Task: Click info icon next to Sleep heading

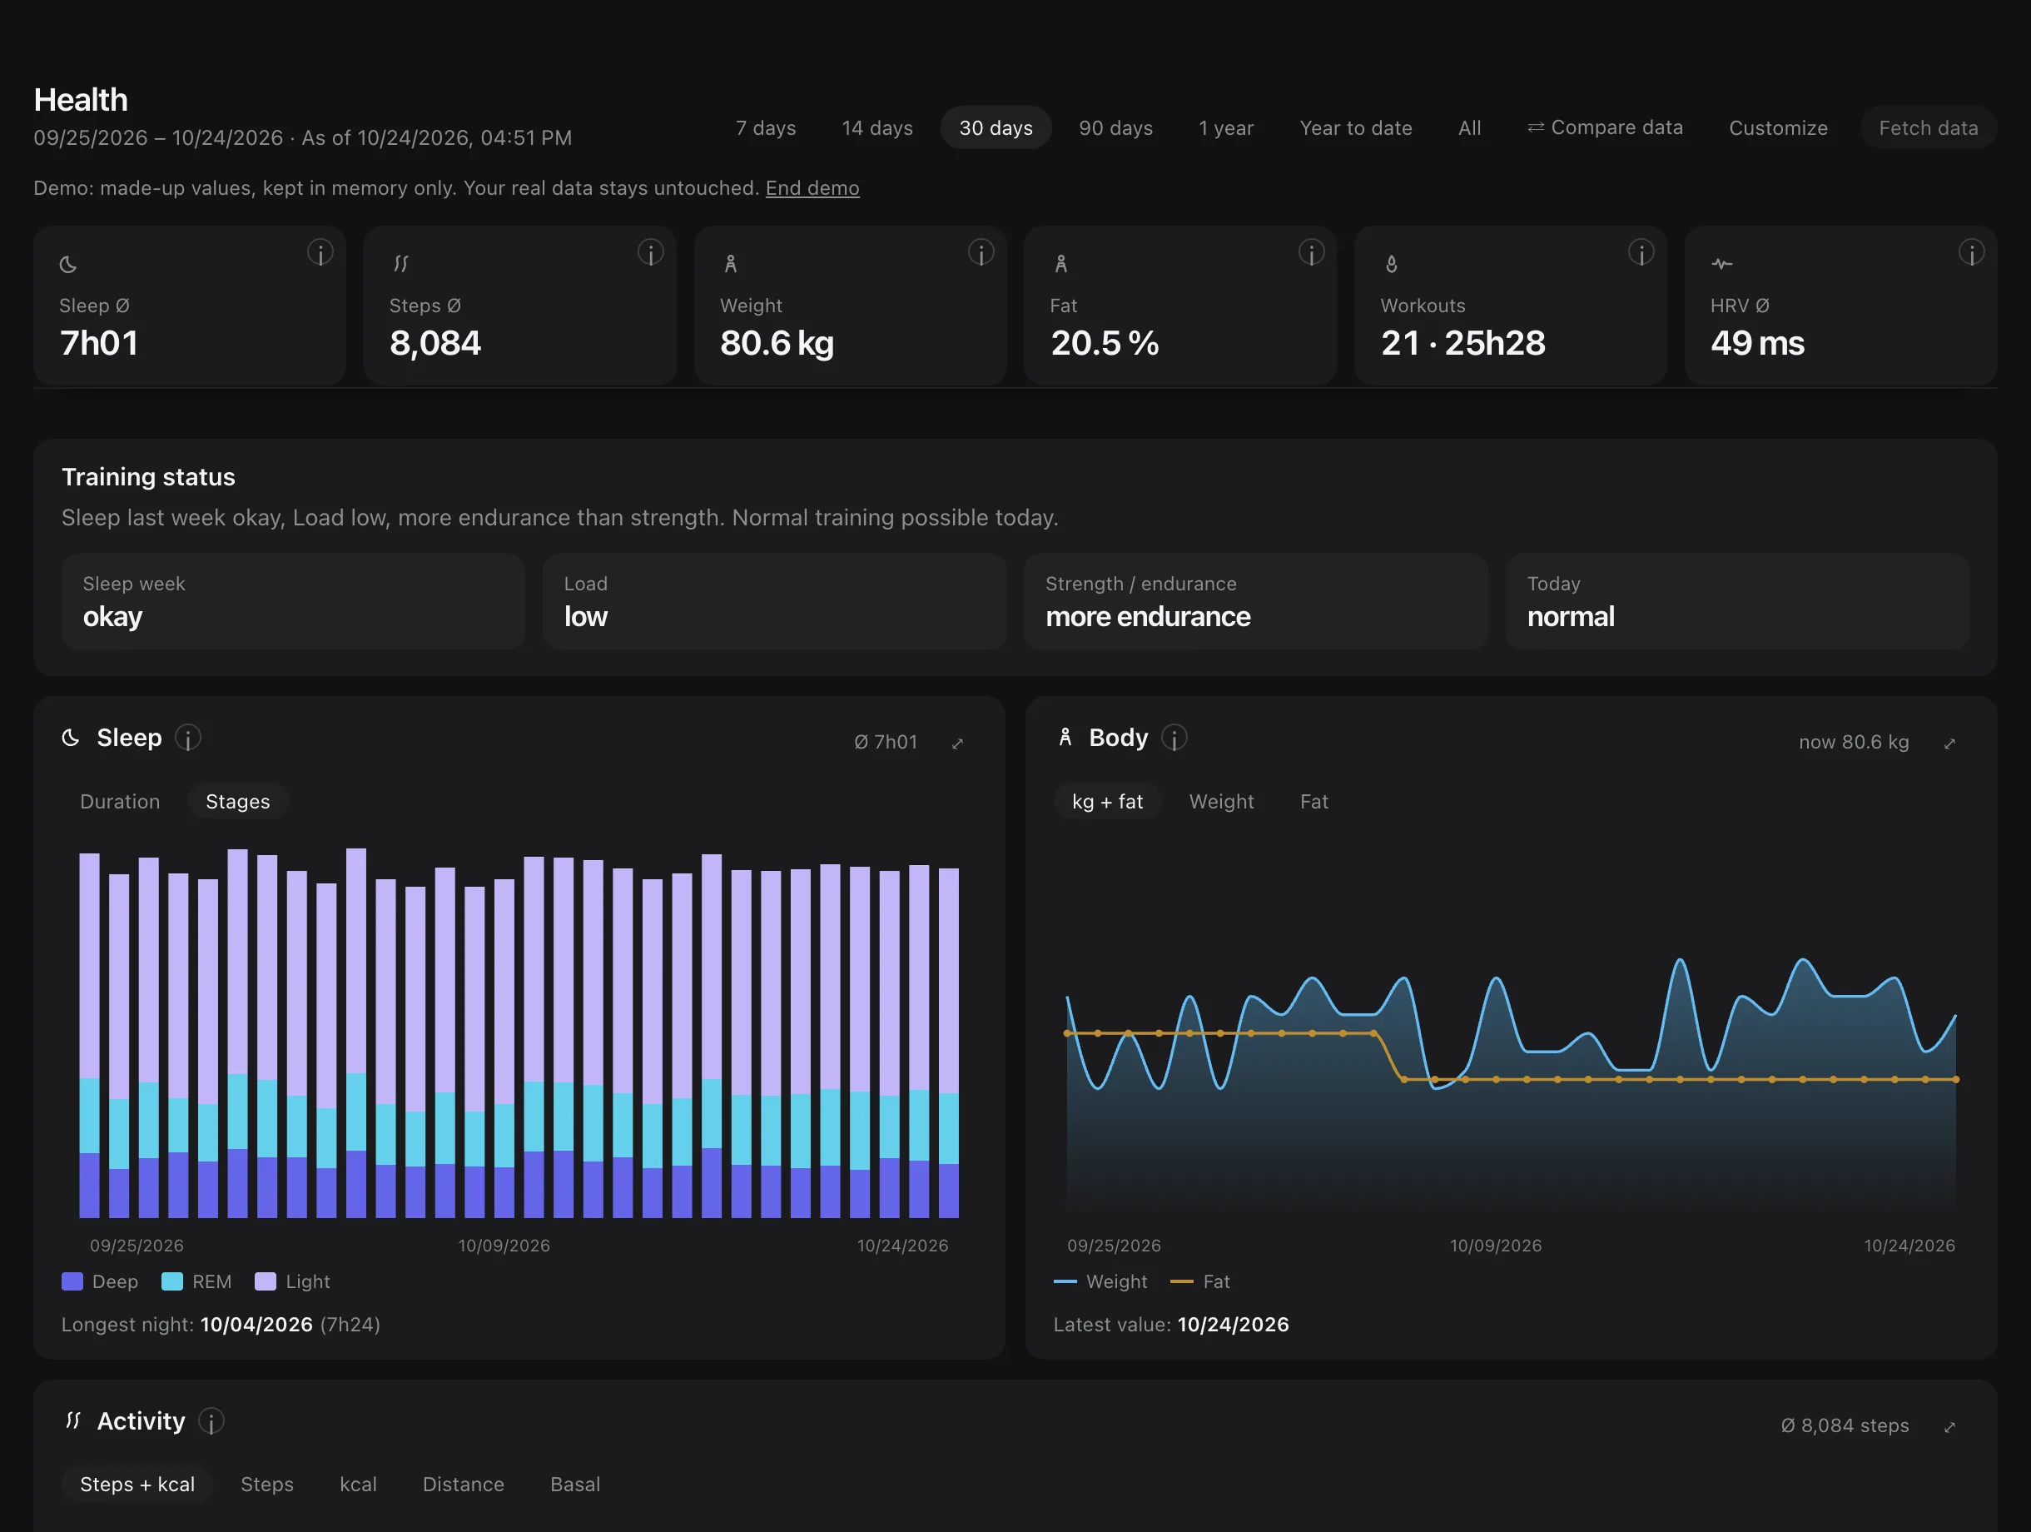Action: [188, 738]
